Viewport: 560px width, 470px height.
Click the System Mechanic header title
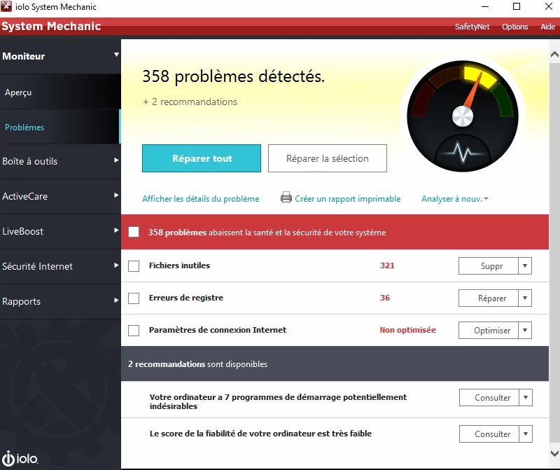coord(51,26)
